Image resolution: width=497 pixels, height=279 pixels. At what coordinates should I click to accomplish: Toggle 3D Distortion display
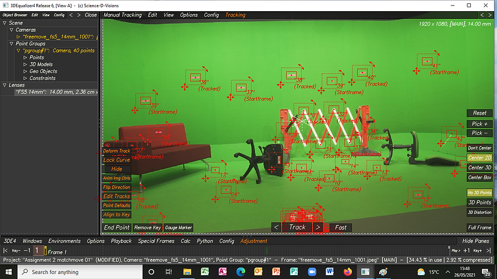[x=480, y=212]
